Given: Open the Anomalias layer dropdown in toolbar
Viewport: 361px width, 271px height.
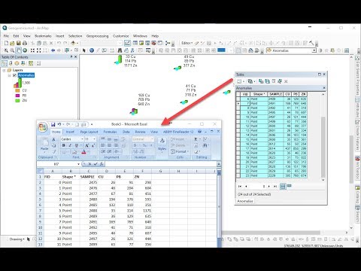Looking at the screenshot, I should (x=314, y=50).
